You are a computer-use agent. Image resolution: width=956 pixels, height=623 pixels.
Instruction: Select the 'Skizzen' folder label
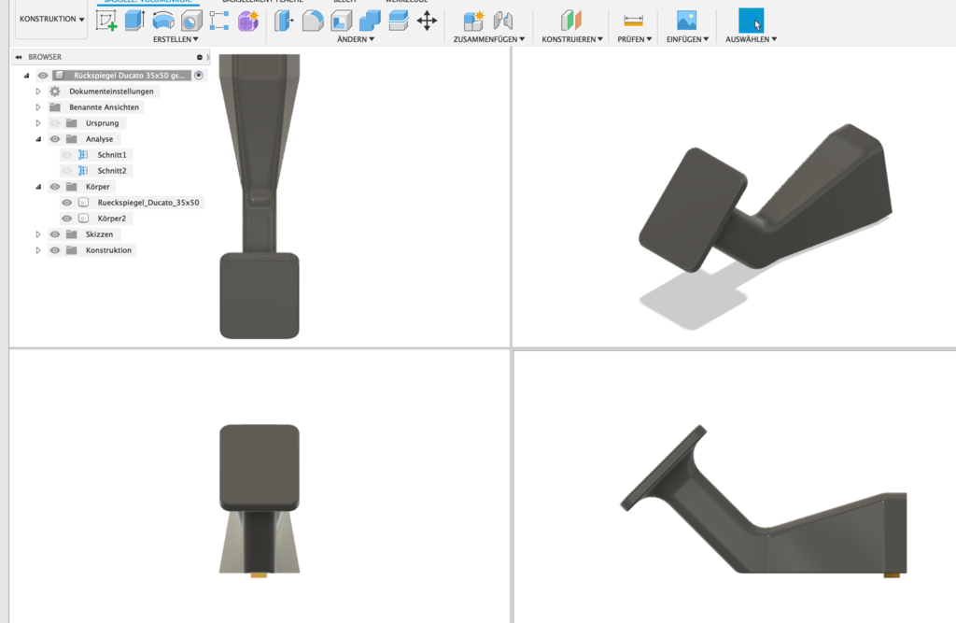[99, 234]
